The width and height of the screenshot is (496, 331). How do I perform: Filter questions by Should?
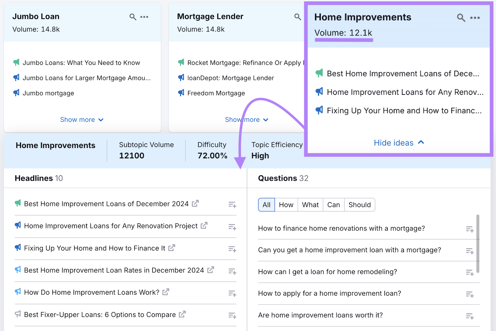pyautogui.click(x=360, y=205)
